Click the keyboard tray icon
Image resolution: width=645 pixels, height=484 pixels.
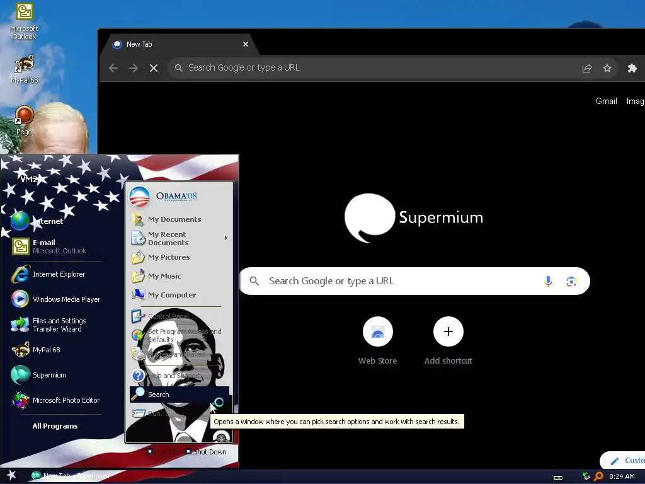tap(558, 478)
